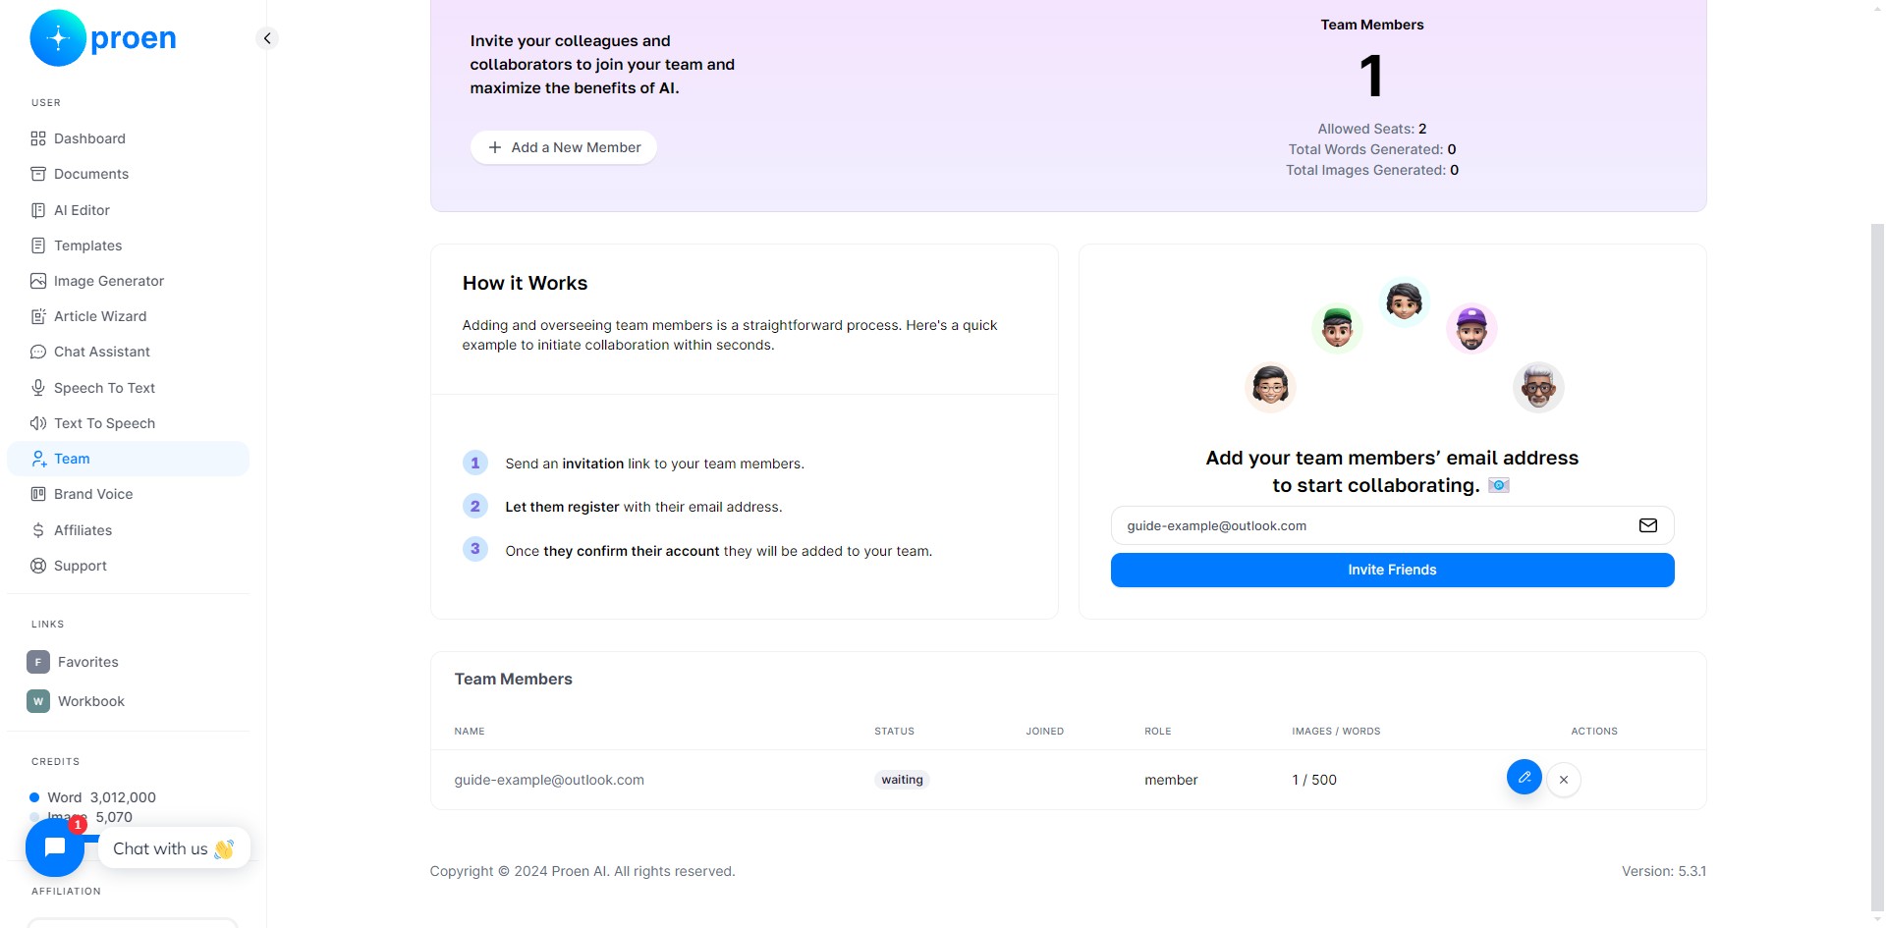Click the Templates page icon
Image resolution: width=1886 pixels, height=928 pixels.
tap(38, 246)
